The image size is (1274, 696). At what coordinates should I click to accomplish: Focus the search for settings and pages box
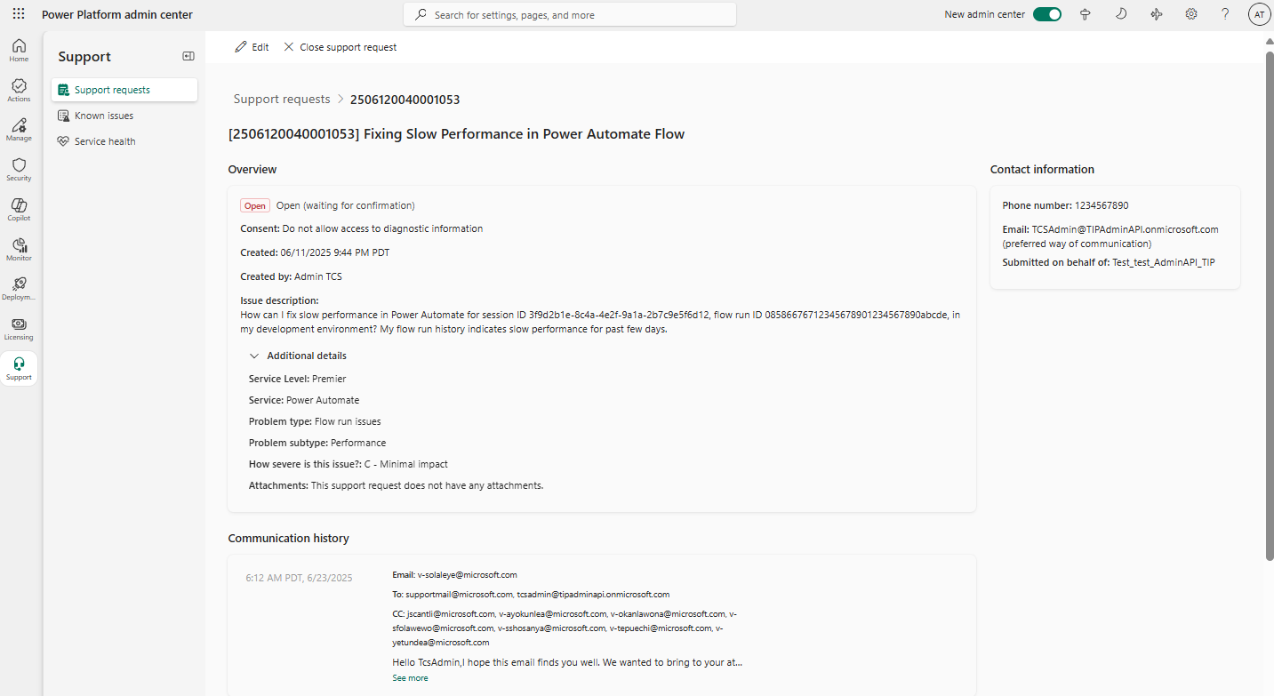pyautogui.click(x=570, y=14)
